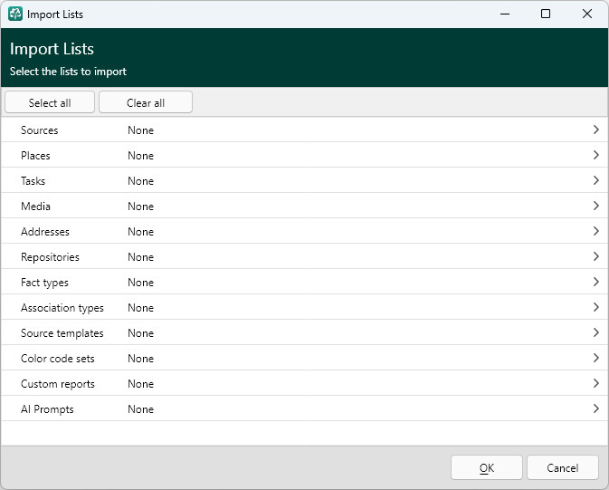Viewport: 609px width, 490px height.
Task: Expand the Custom reports row chevron
Action: coord(596,383)
